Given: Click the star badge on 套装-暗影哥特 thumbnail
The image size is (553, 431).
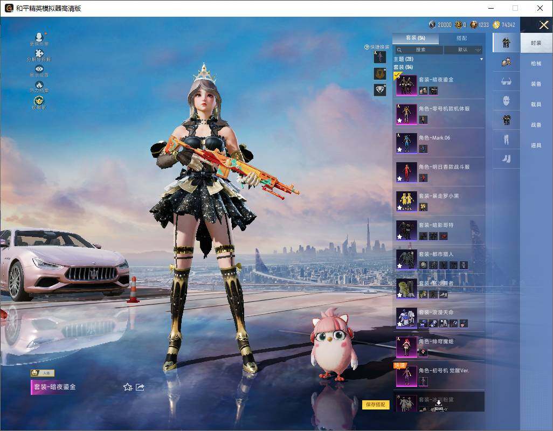Looking at the screenshot, I should (399, 237).
